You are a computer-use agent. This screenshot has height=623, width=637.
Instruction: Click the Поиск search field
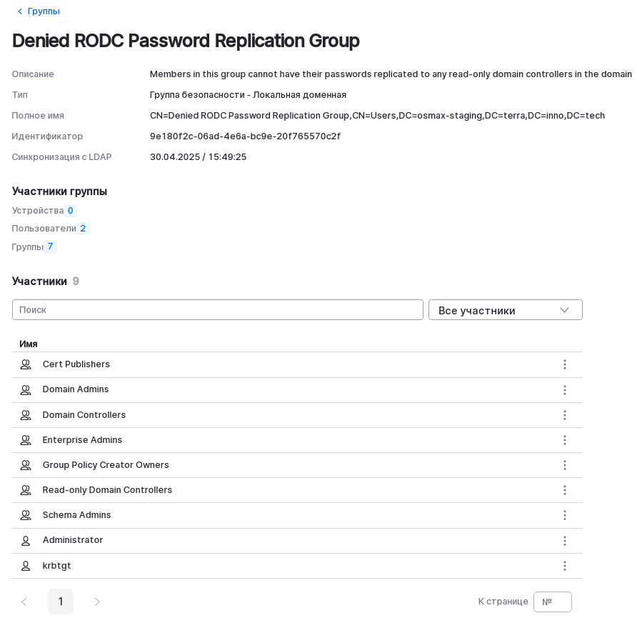click(218, 310)
